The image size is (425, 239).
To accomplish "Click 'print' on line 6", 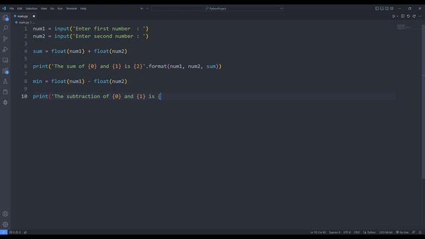I will [41, 66].
